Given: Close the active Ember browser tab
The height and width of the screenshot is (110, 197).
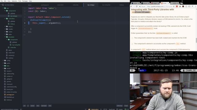Looking at the screenshot, I should (168, 3).
